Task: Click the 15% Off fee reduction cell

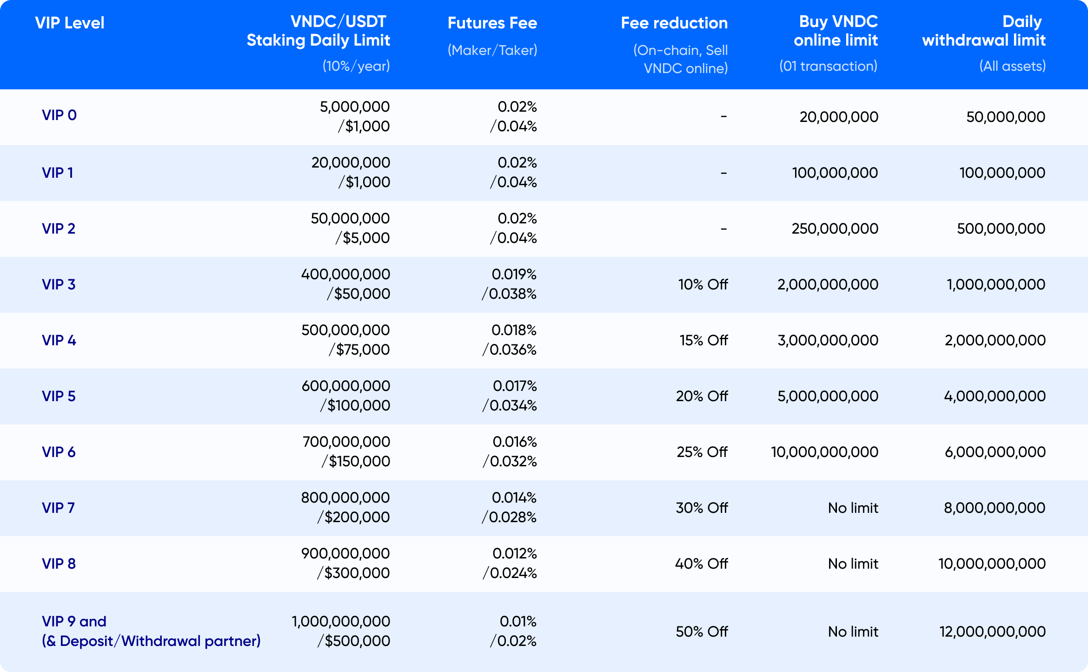Action: [704, 340]
